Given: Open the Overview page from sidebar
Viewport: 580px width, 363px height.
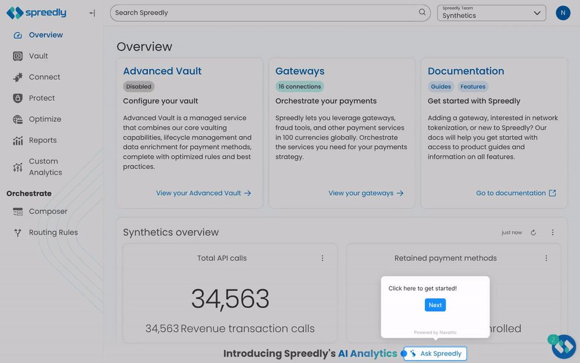Looking at the screenshot, I should pos(46,35).
